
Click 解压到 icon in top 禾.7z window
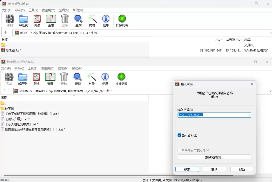click(23, 21)
